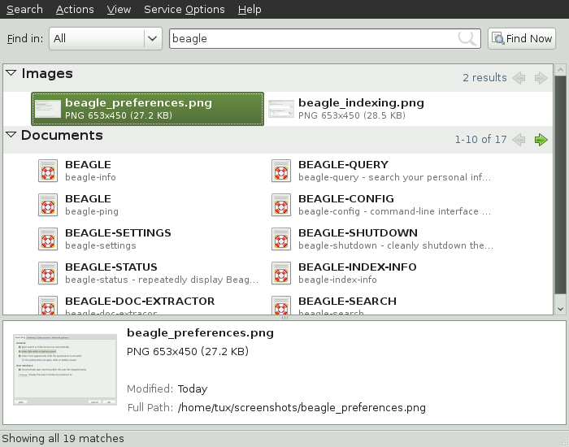The height and width of the screenshot is (447, 569).
Task: Select the BEAGLE-STATUS help icon
Action: (48, 273)
